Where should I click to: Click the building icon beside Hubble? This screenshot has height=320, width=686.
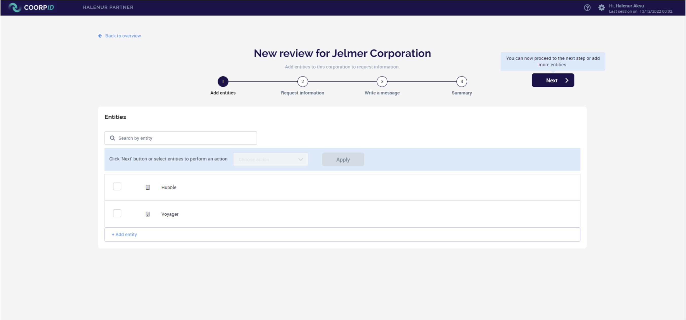tap(148, 187)
